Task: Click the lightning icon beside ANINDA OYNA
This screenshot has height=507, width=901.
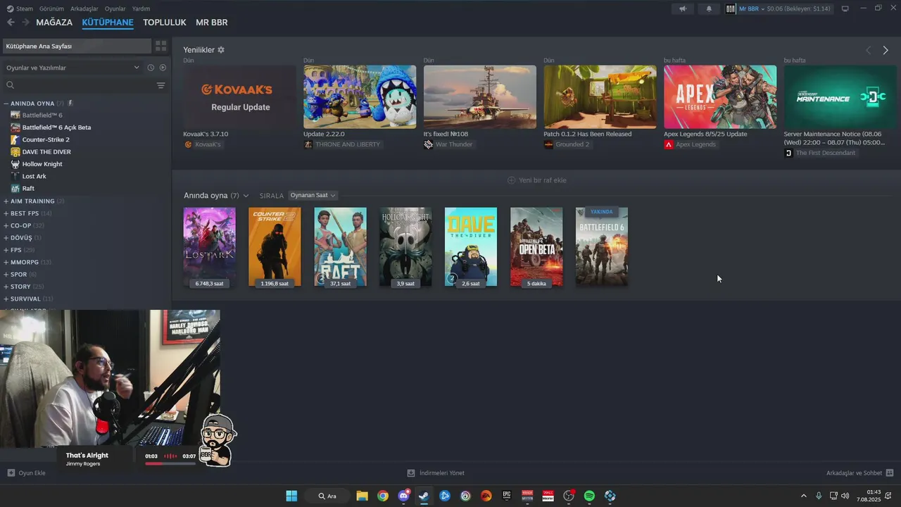Action: [x=70, y=104]
